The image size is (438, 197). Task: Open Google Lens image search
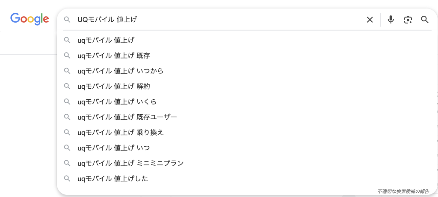(408, 20)
